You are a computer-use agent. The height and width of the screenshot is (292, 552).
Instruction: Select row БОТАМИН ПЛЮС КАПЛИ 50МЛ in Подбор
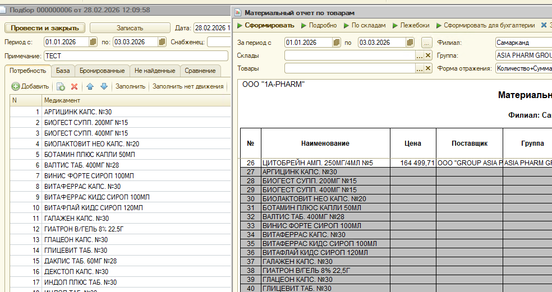pyautogui.click(x=120, y=155)
